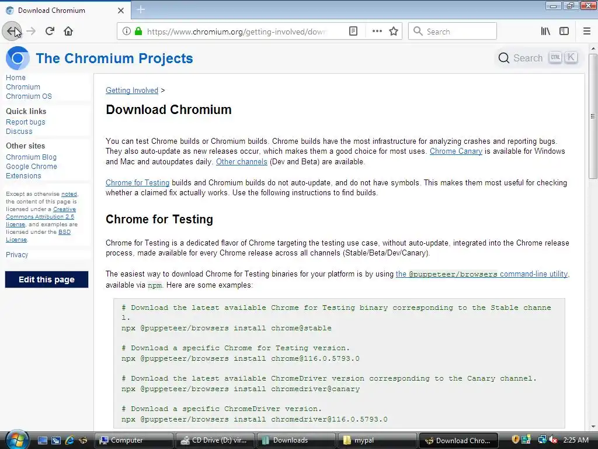Focus the browser toolbar Search field

pos(453,32)
